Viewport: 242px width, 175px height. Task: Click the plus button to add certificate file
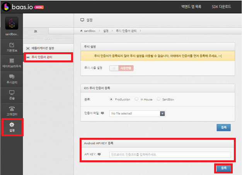(x=162, y=113)
